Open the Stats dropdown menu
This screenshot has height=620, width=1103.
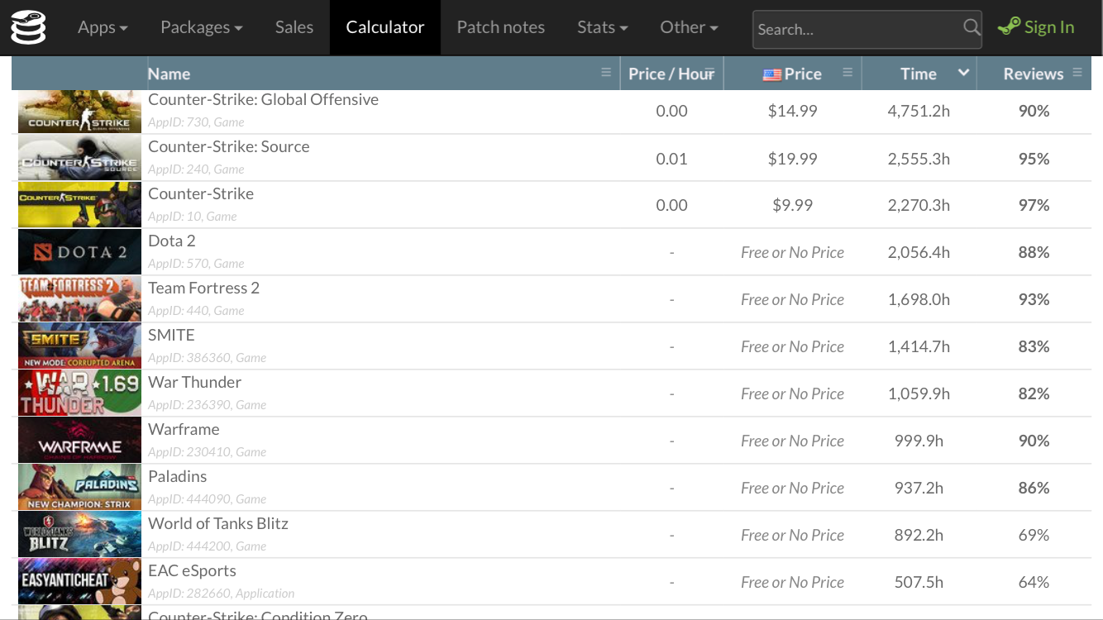pos(602,27)
